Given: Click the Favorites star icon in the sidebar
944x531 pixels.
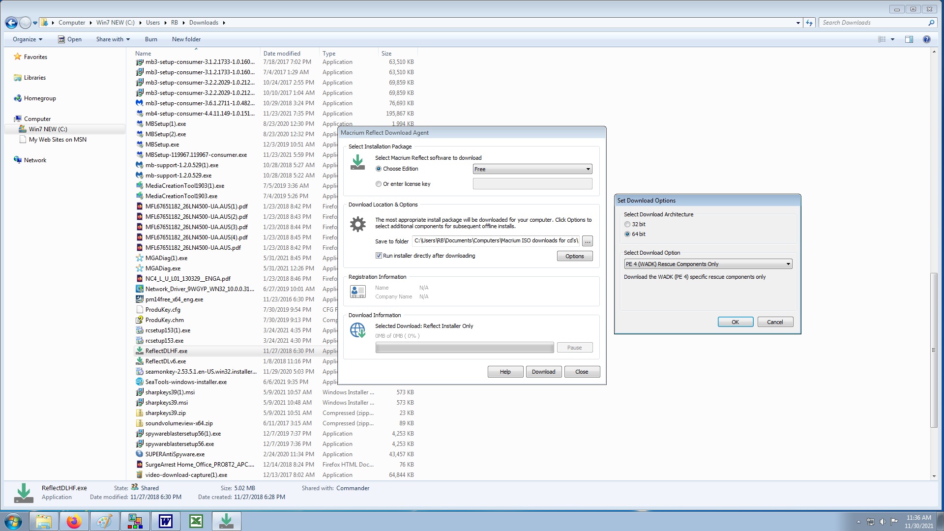Looking at the screenshot, I should click(18, 57).
